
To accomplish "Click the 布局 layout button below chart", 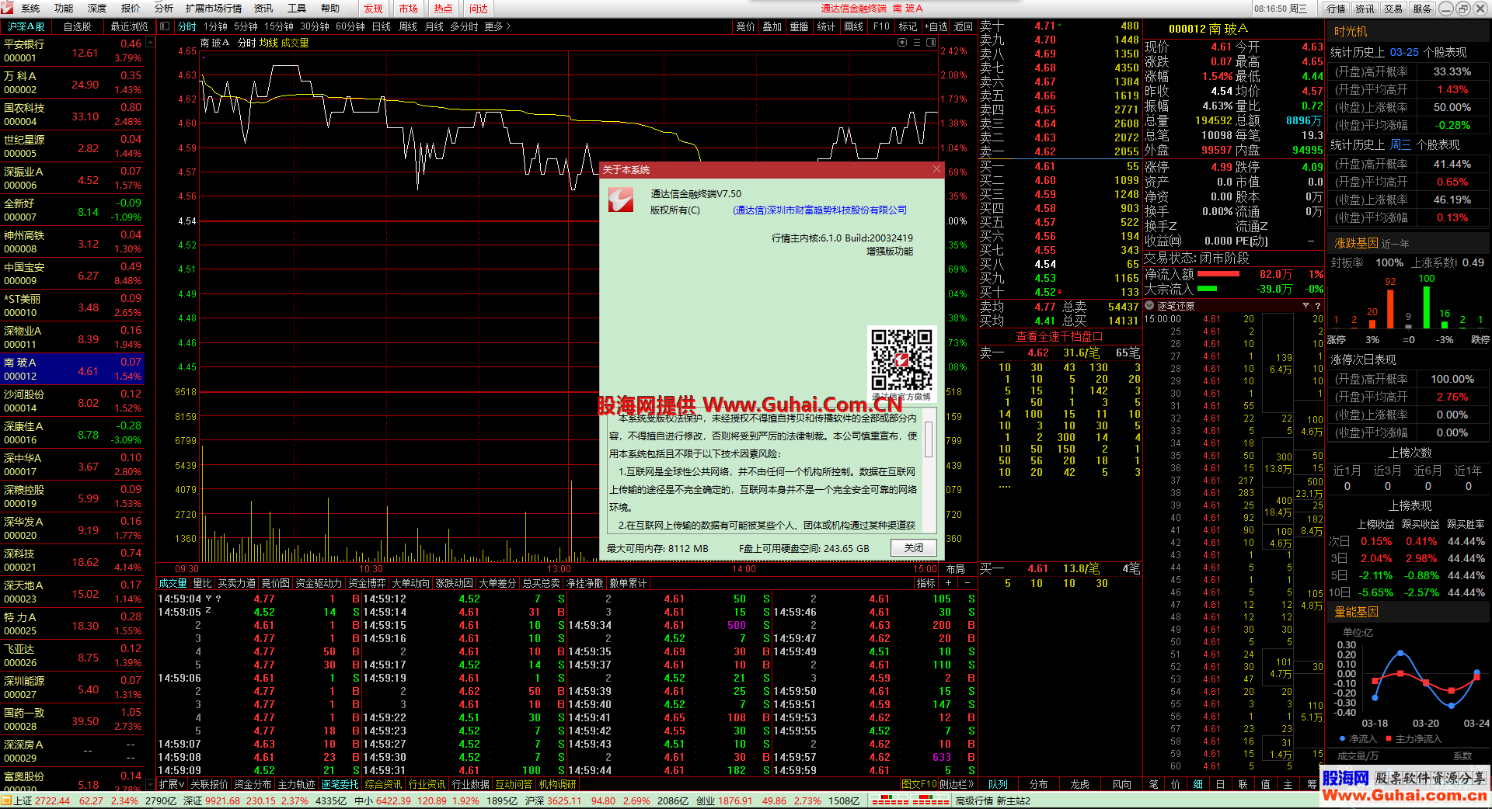I will pyautogui.click(x=955, y=569).
